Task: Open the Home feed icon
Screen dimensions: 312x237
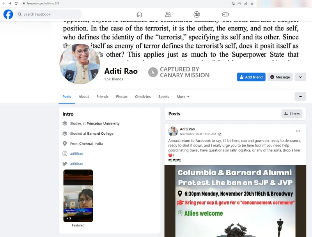Action: tap(139, 14)
